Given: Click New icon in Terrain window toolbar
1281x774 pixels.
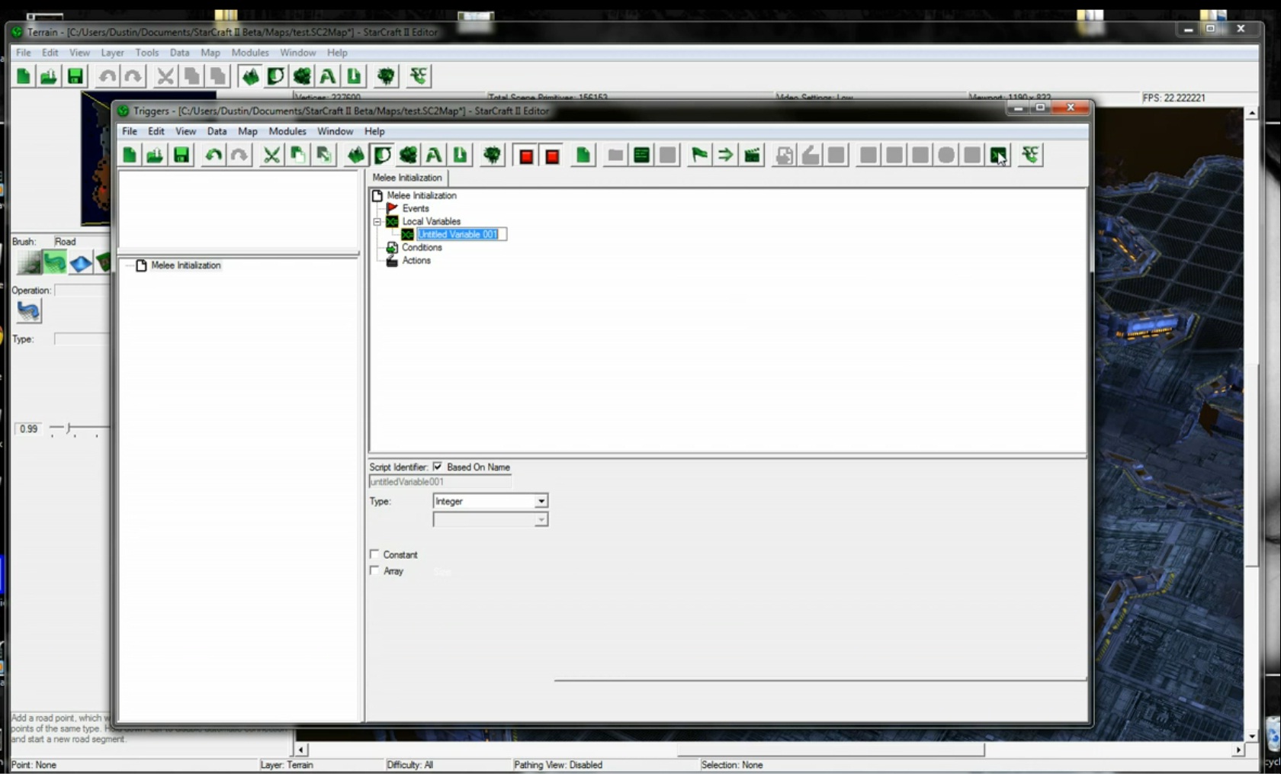Looking at the screenshot, I should point(24,76).
